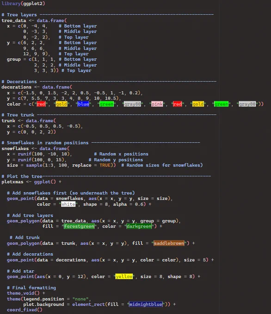The height and width of the screenshot is (314, 271).
Task: Click the "# Add star" comment
Action: [x=20, y=271]
